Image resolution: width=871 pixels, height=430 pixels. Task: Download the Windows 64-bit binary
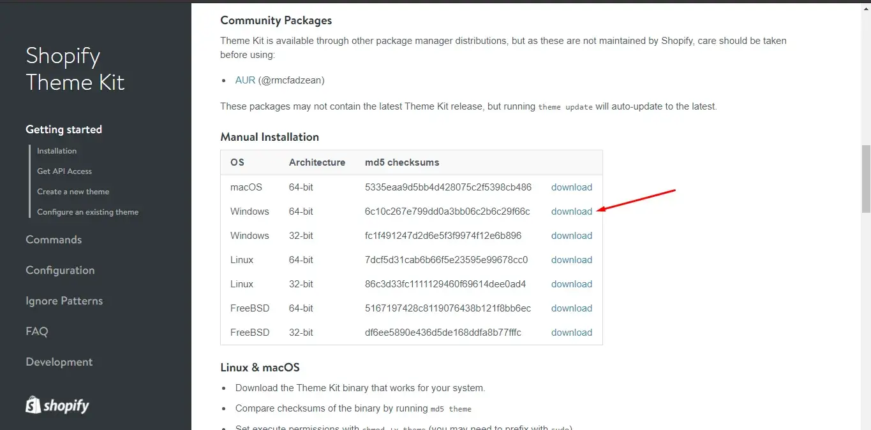click(x=571, y=211)
